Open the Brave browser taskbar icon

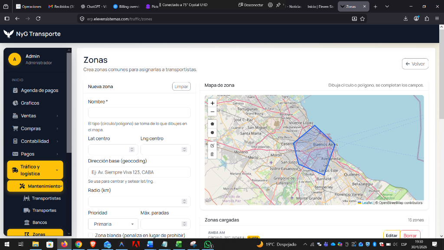tap(93, 244)
